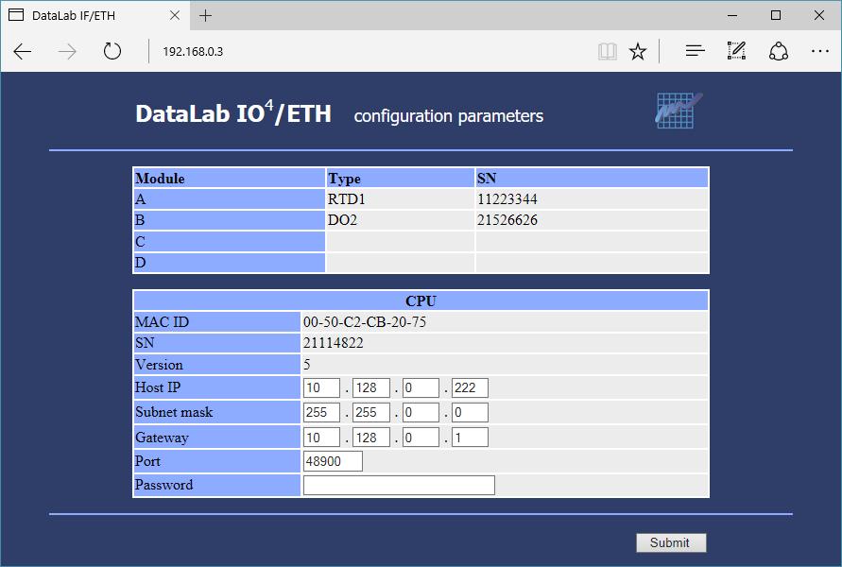The width and height of the screenshot is (842, 567).
Task: Make a web note with the pen icon
Action: click(x=736, y=50)
